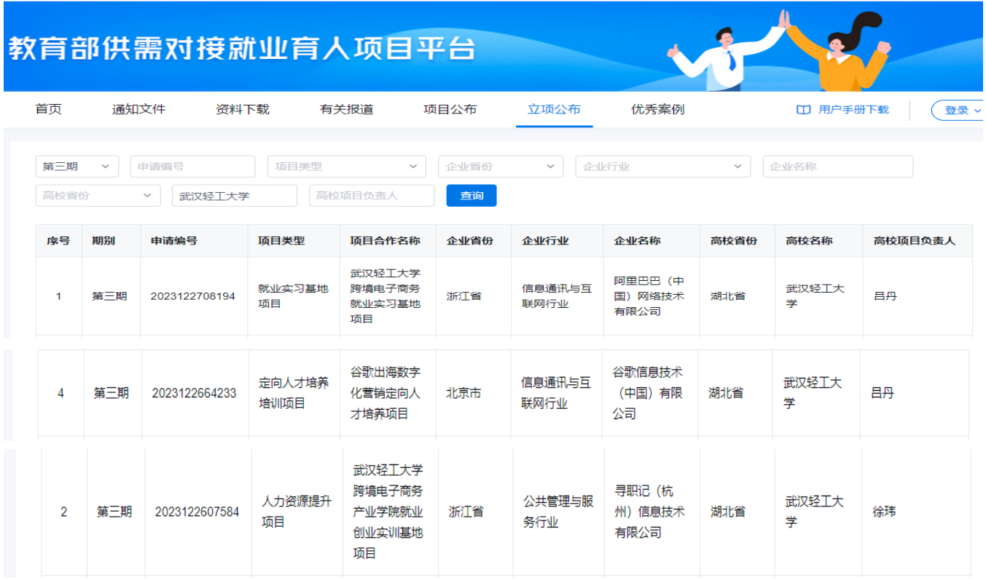The height and width of the screenshot is (580, 986).
Task: Focus the 企业名称 input field
Action: [x=837, y=167]
